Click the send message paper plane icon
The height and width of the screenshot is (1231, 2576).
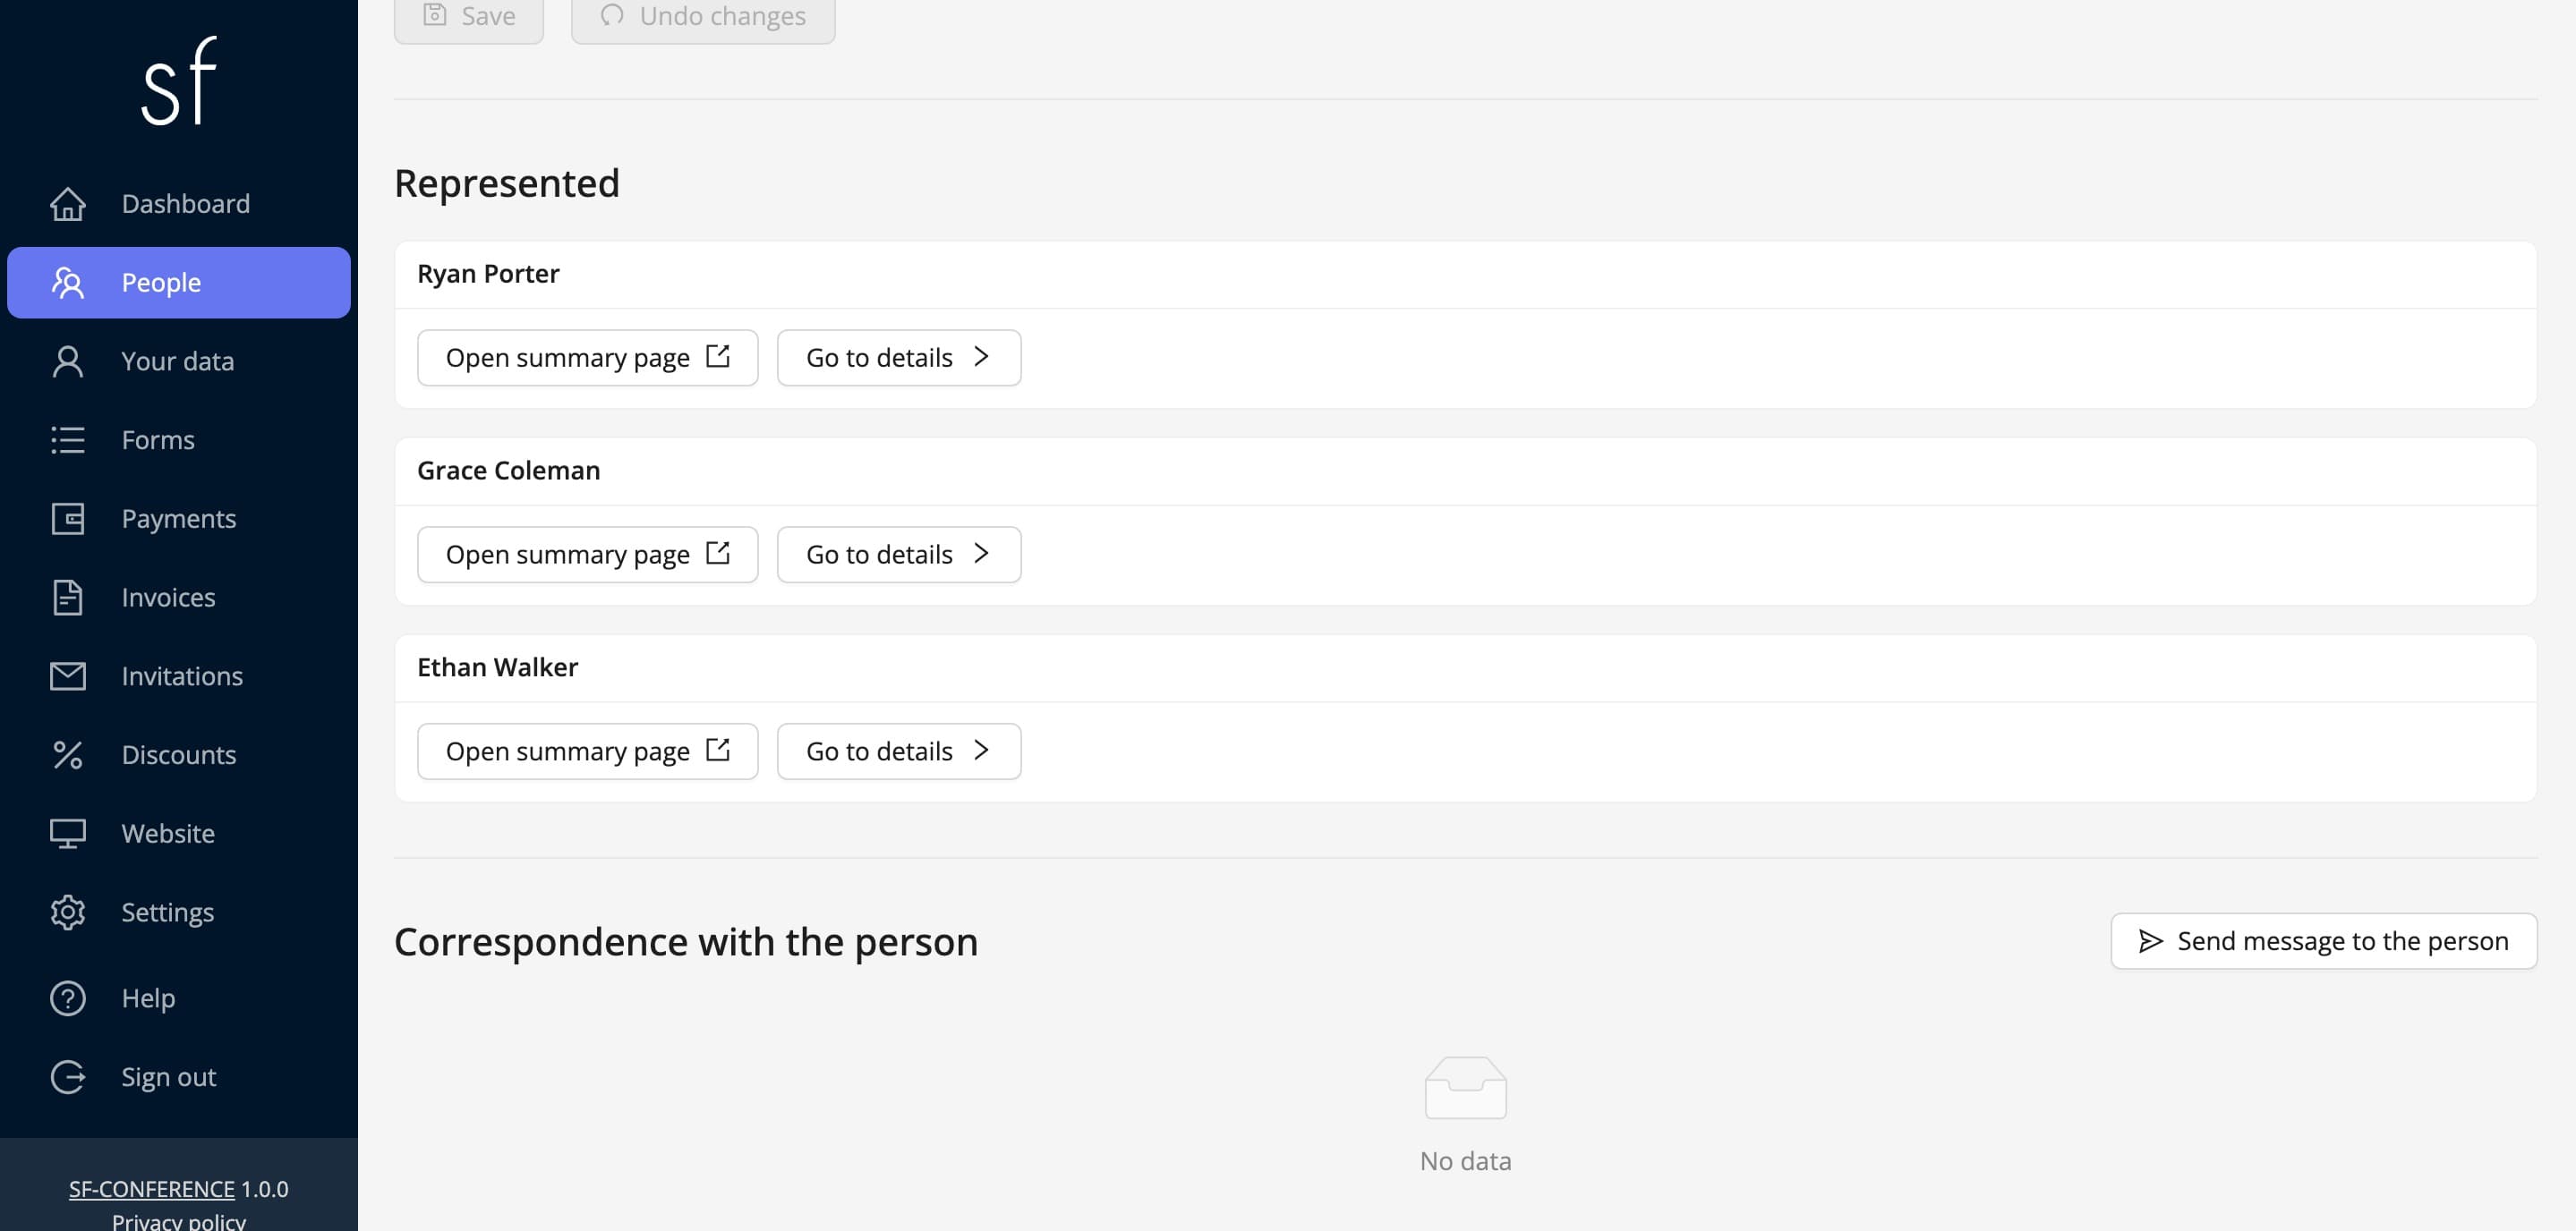2150,941
